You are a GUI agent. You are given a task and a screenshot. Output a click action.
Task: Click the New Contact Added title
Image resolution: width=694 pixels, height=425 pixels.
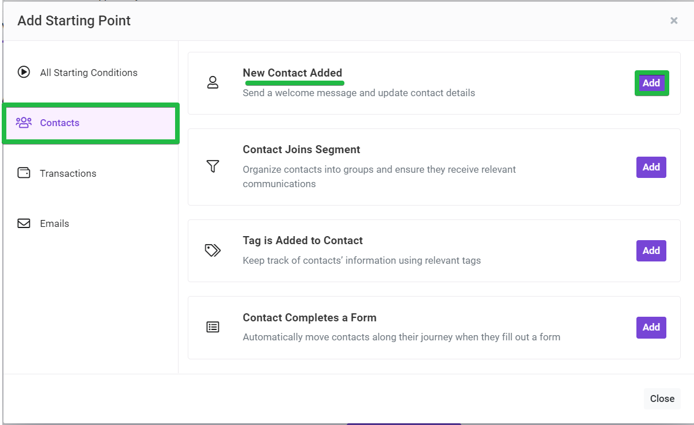[293, 73]
